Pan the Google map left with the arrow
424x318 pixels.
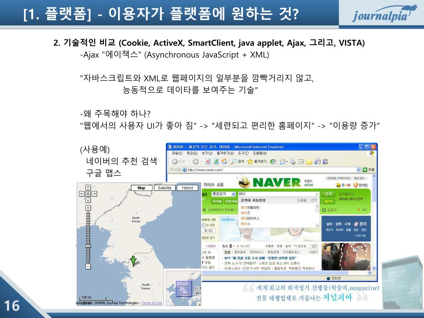point(82,194)
